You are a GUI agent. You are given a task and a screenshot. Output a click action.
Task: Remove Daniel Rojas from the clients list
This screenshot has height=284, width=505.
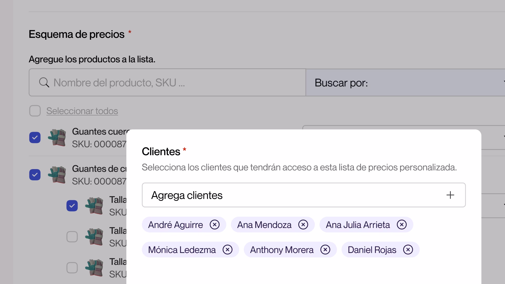(408, 250)
